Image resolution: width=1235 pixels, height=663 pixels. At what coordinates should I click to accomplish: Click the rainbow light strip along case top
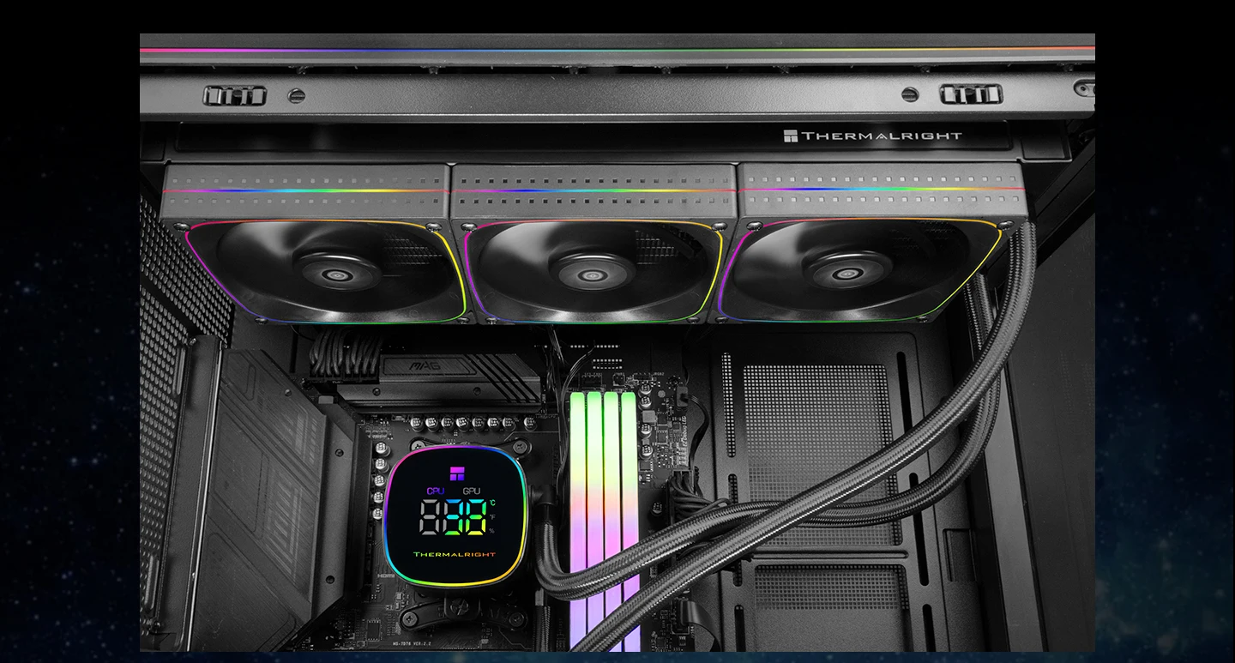[617, 51]
